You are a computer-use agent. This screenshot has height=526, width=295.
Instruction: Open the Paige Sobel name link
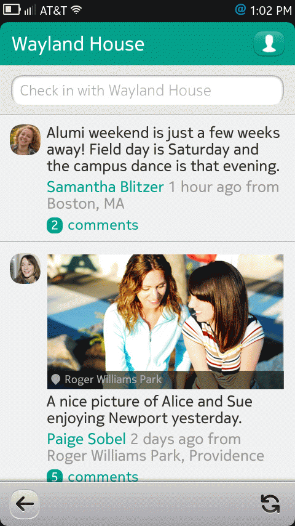pyautogui.click(x=87, y=439)
